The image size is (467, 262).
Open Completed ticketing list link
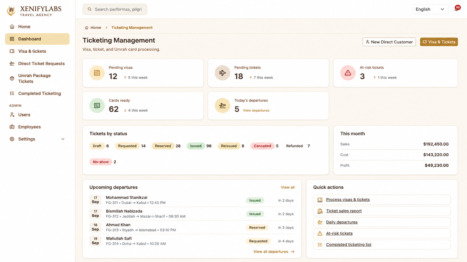pyautogui.click(x=349, y=245)
